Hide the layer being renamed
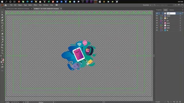 coord(157,13)
